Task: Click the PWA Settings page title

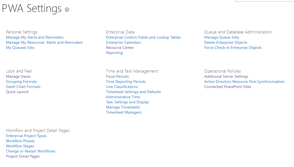Action: (32, 9)
